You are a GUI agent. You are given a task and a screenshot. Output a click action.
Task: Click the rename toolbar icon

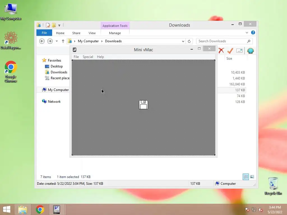[x=239, y=51]
